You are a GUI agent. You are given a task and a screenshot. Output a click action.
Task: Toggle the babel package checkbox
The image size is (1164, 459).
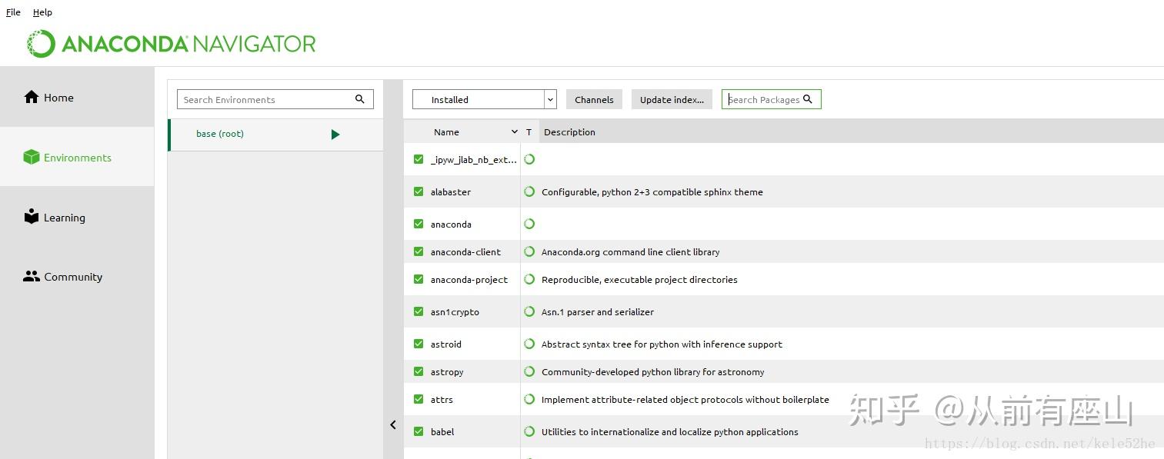(x=419, y=431)
